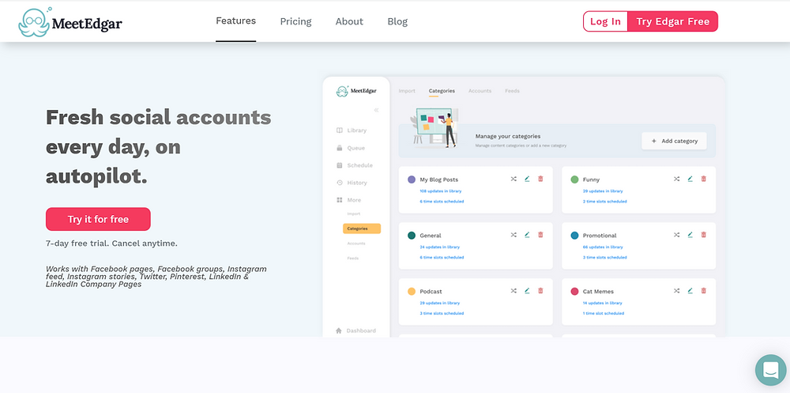Click the History clock icon in sidebar
Image resolution: width=790 pixels, height=393 pixels.
[x=340, y=183]
